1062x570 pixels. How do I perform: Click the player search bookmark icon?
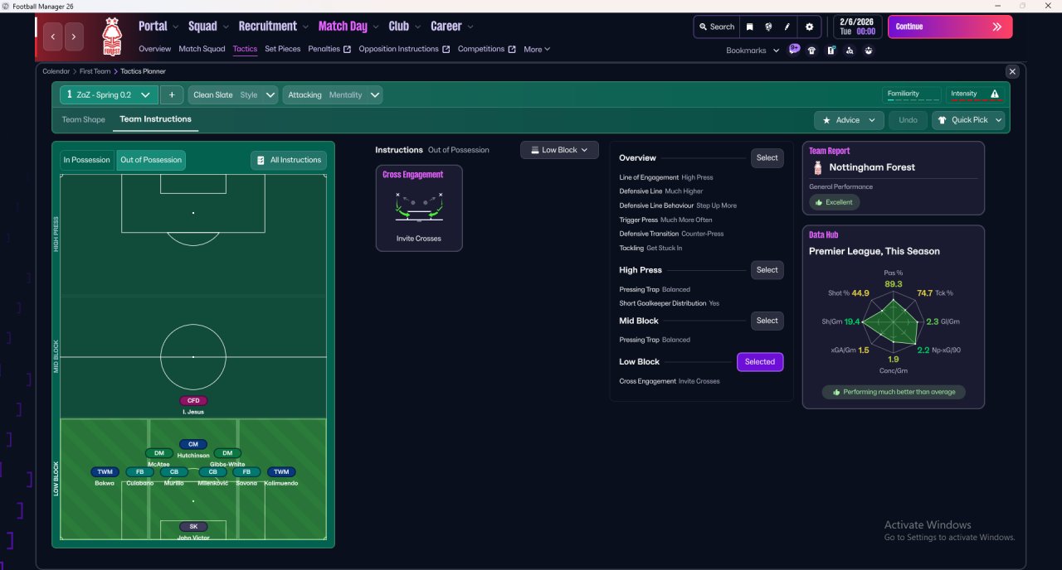coord(850,50)
